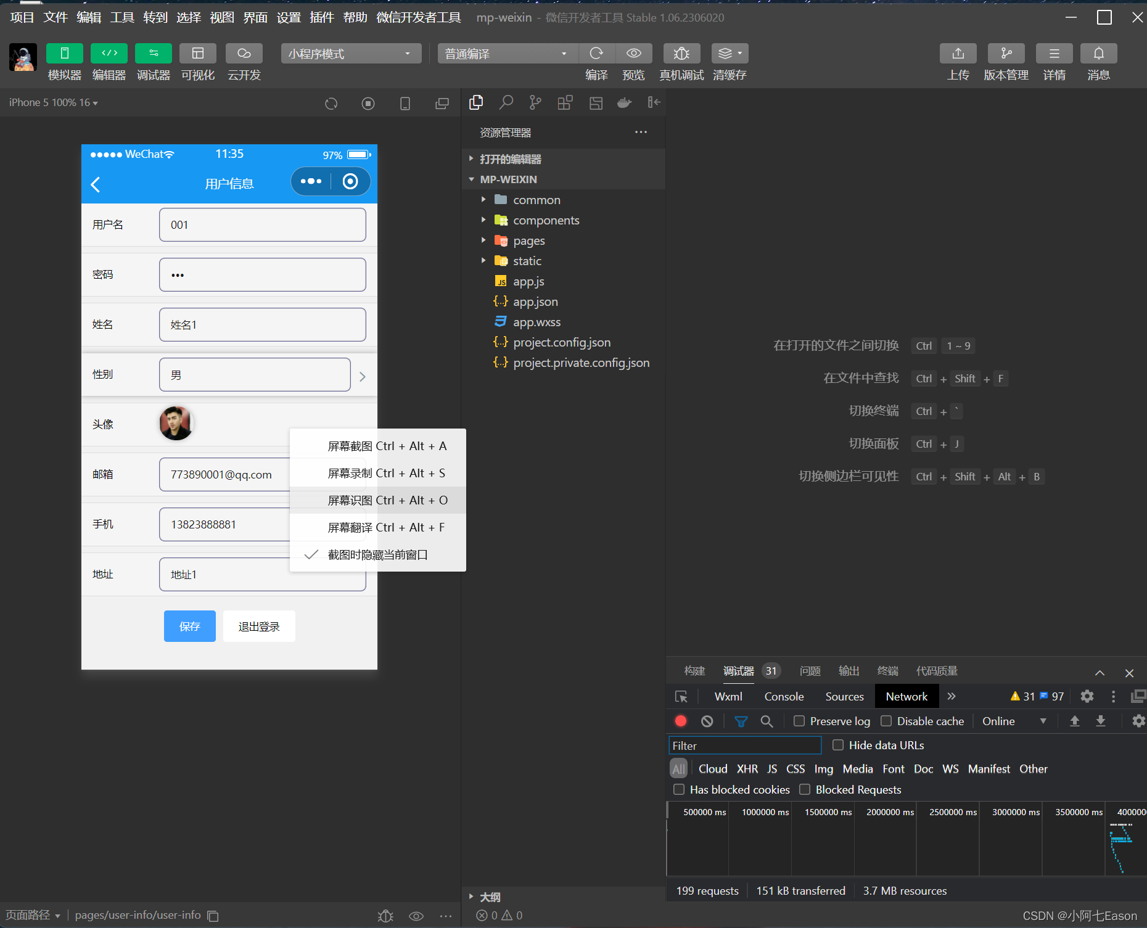
Task: Start real device debugging (真机调试)
Action: pyautogui.click(x=681, y=54)
